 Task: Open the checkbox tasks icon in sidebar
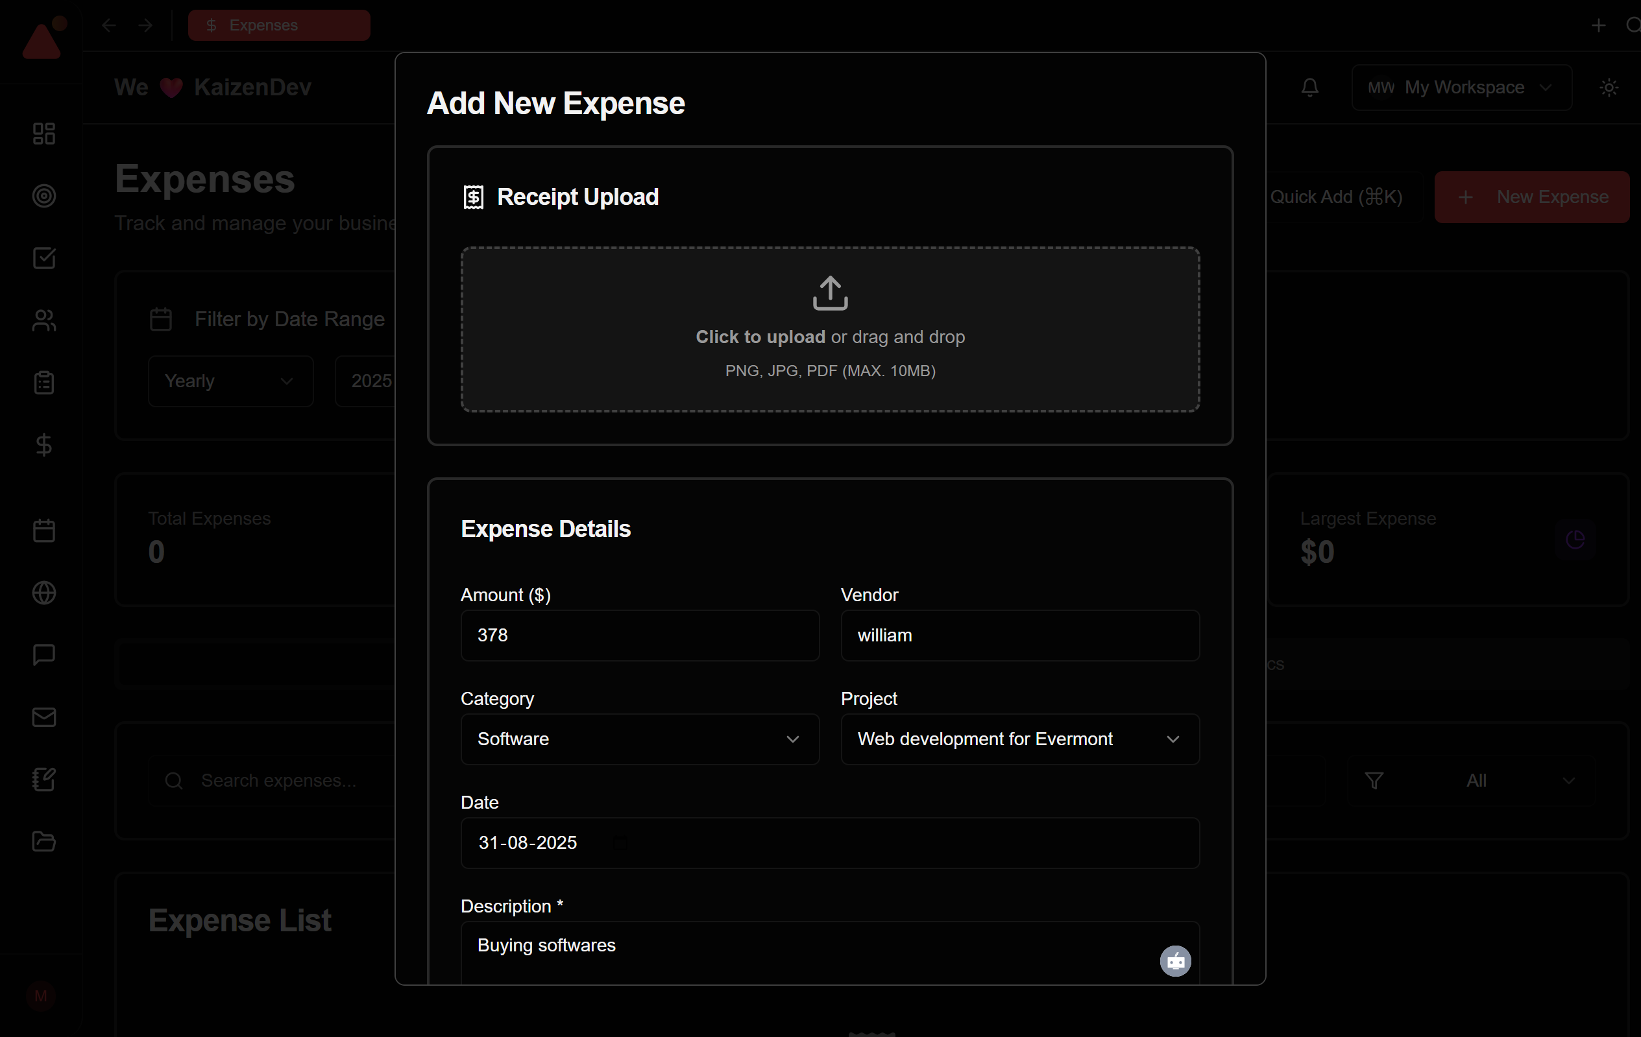[43, 258]
